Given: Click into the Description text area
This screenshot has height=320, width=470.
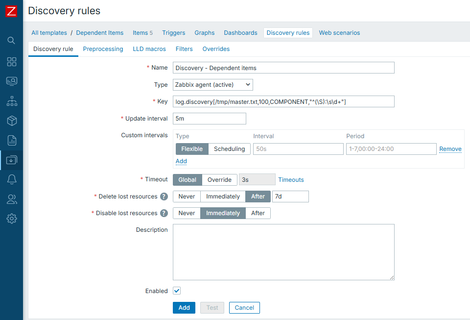Looking at the screenshot, I should coord(283,252).
